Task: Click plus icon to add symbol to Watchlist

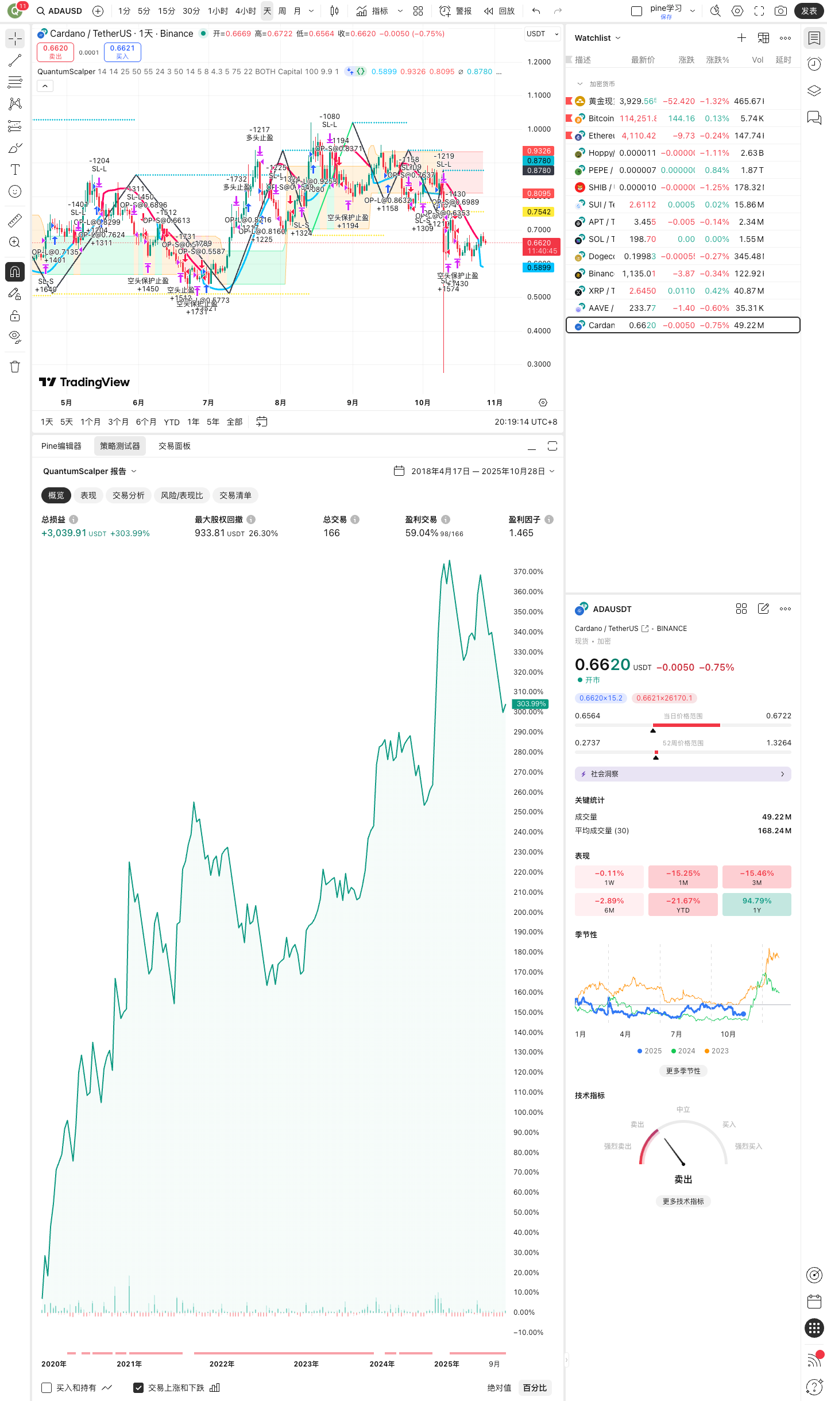Action: pos(741,38)
